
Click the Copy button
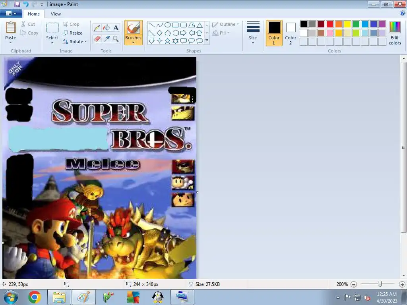(29, 33)
